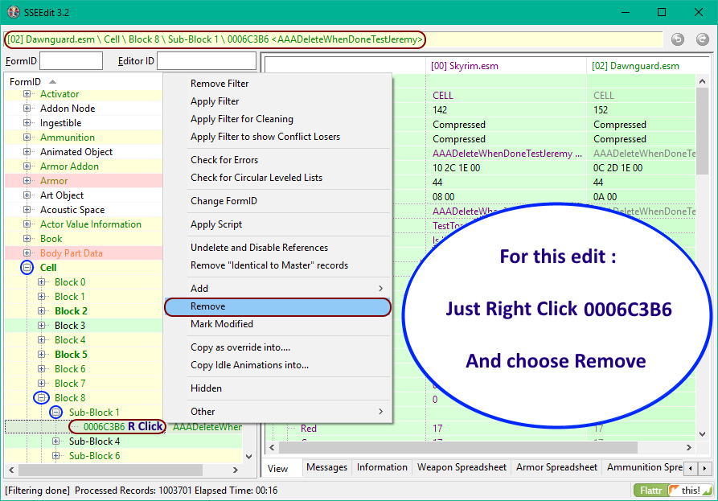Click the FormID input field
The width and height of the screenshot is (718, 501).
coord(71,61)
